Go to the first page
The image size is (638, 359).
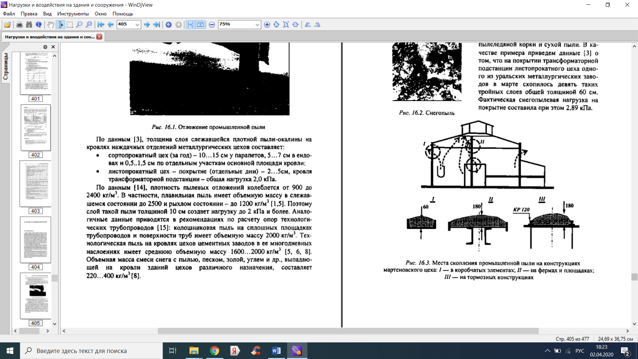point(101,25)
